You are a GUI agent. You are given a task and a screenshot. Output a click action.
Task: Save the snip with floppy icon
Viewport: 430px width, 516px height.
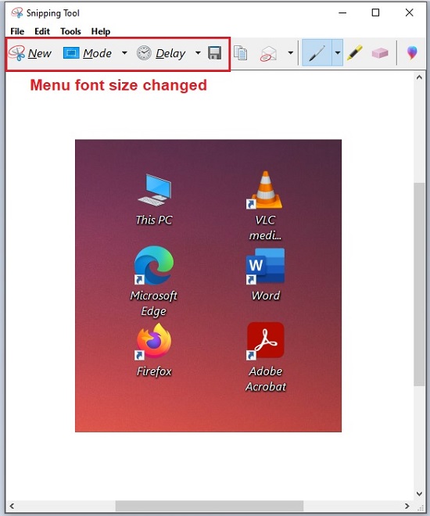click(214, 52)
